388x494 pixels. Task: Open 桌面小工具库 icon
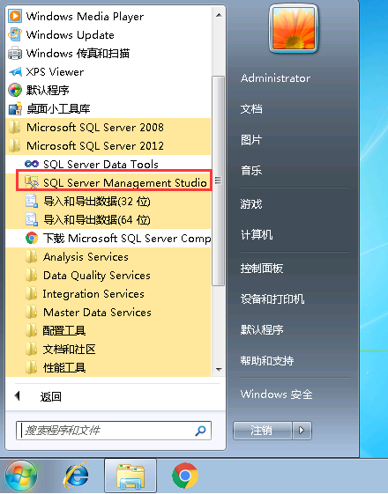pyautogui.click(x=15, y=108)
